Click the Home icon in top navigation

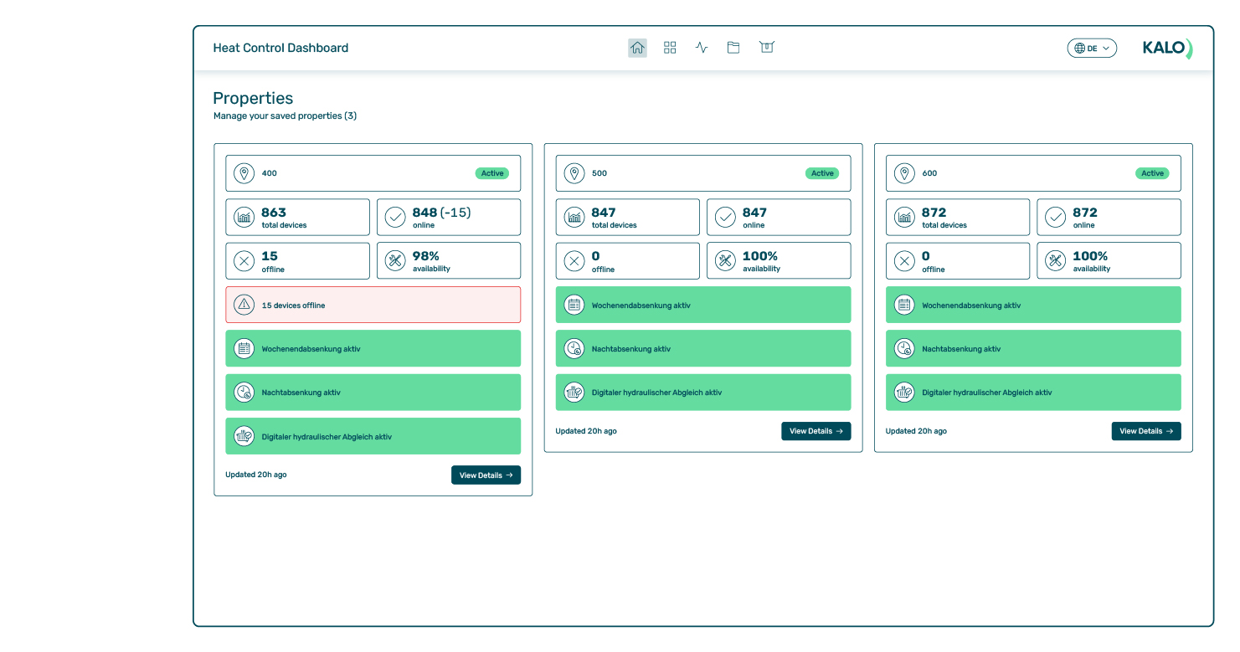637,48
